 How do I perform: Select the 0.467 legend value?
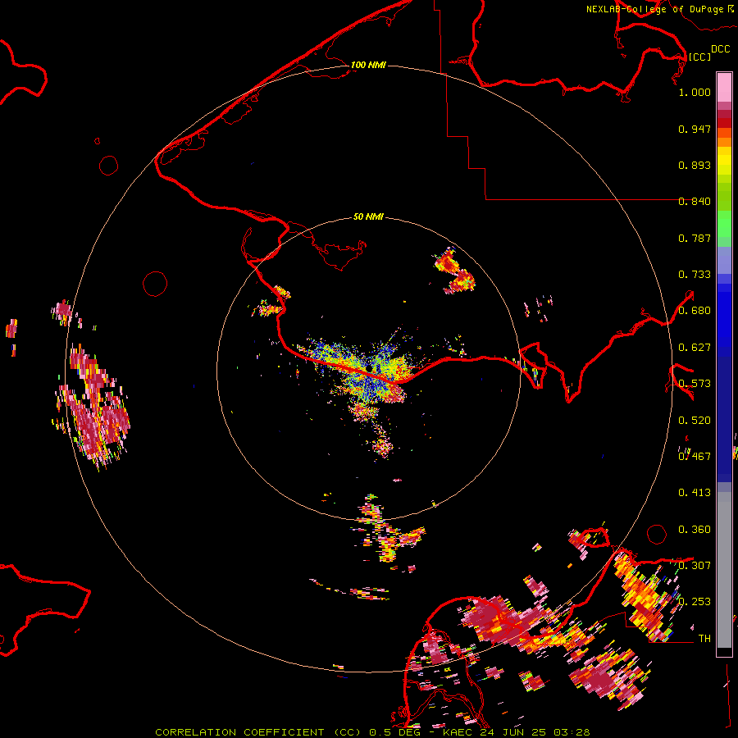[x=695, y=457]
